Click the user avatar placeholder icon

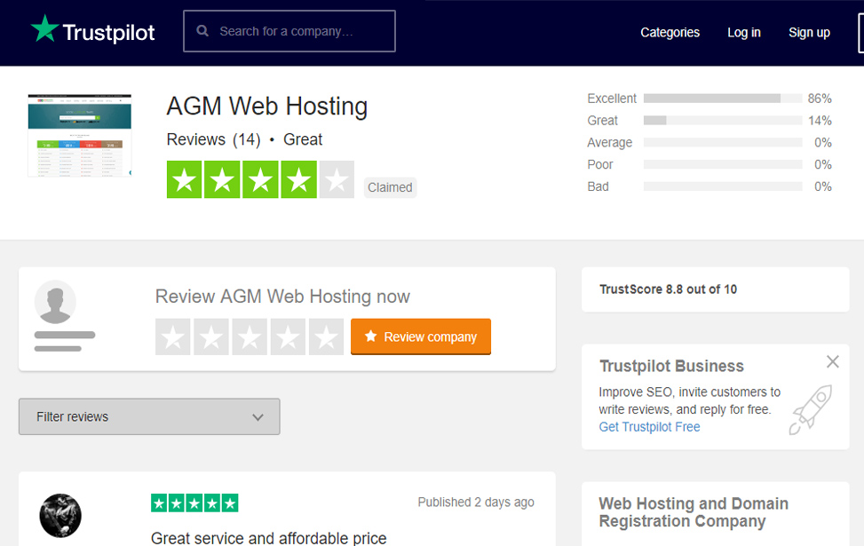tap(55, 302)
